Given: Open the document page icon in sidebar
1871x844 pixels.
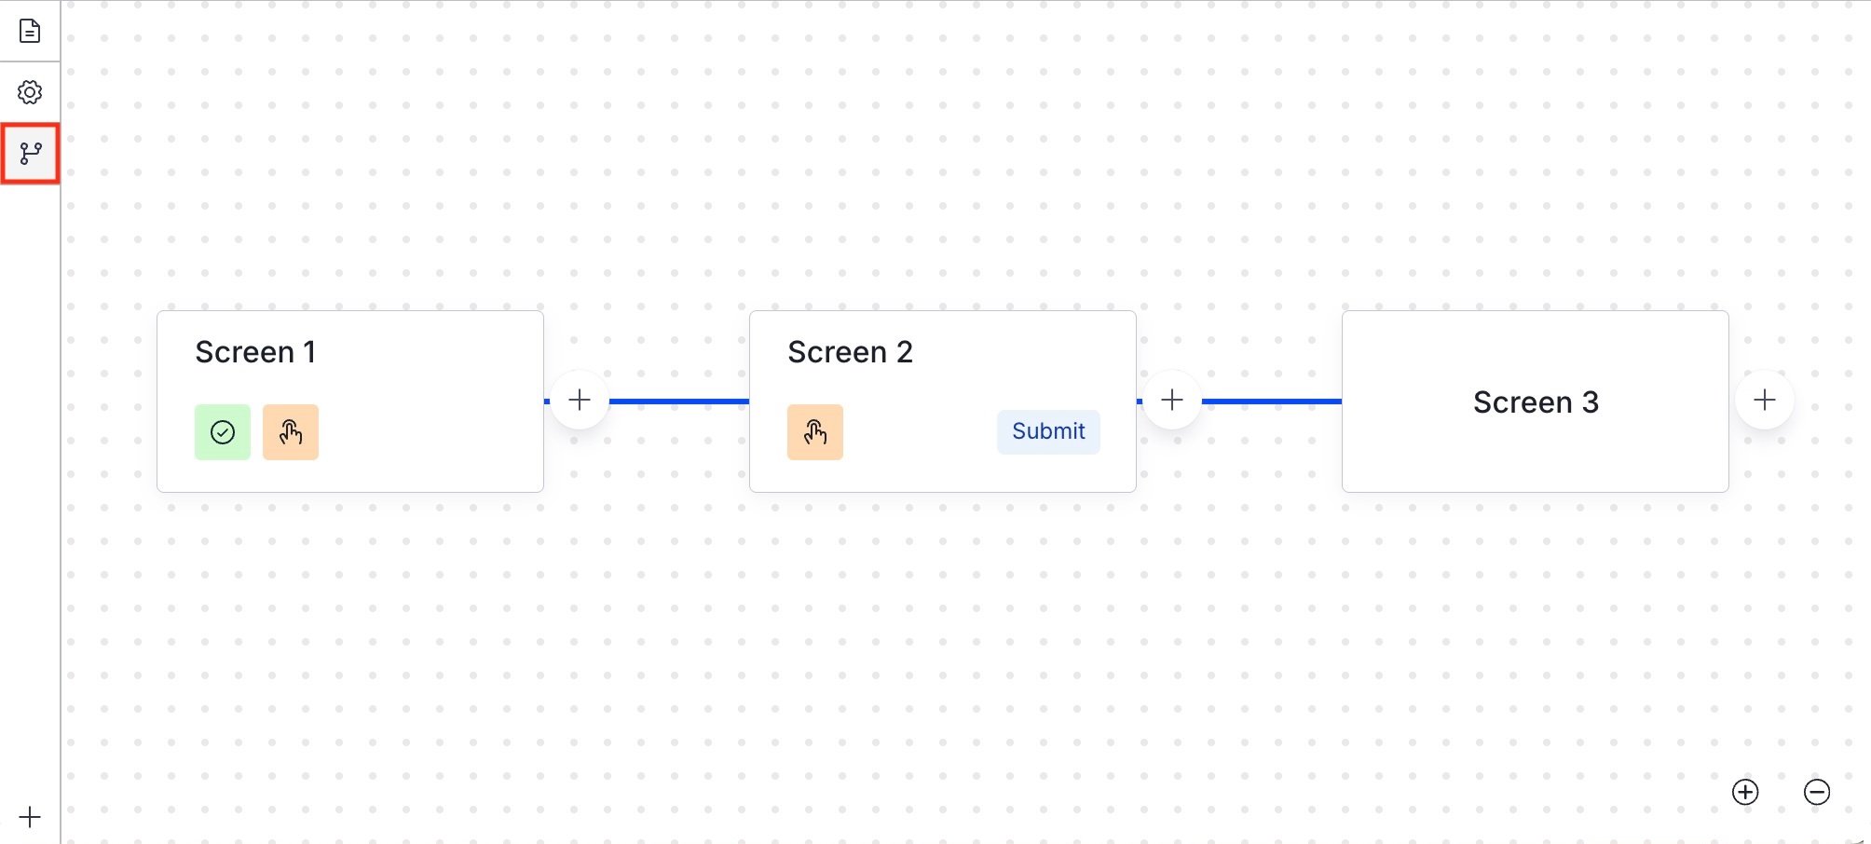Looking at the screenshot, I should pyautogui.click(x=30, y=31).
